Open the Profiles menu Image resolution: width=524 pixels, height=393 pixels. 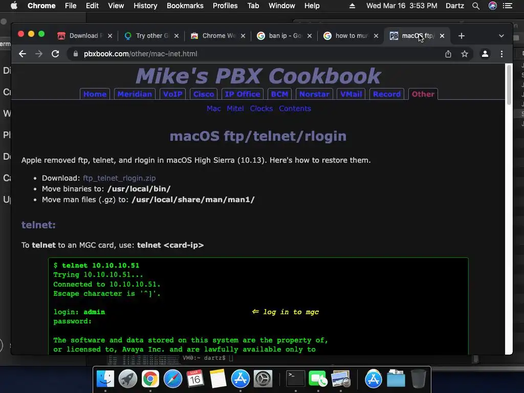[225, 6]
